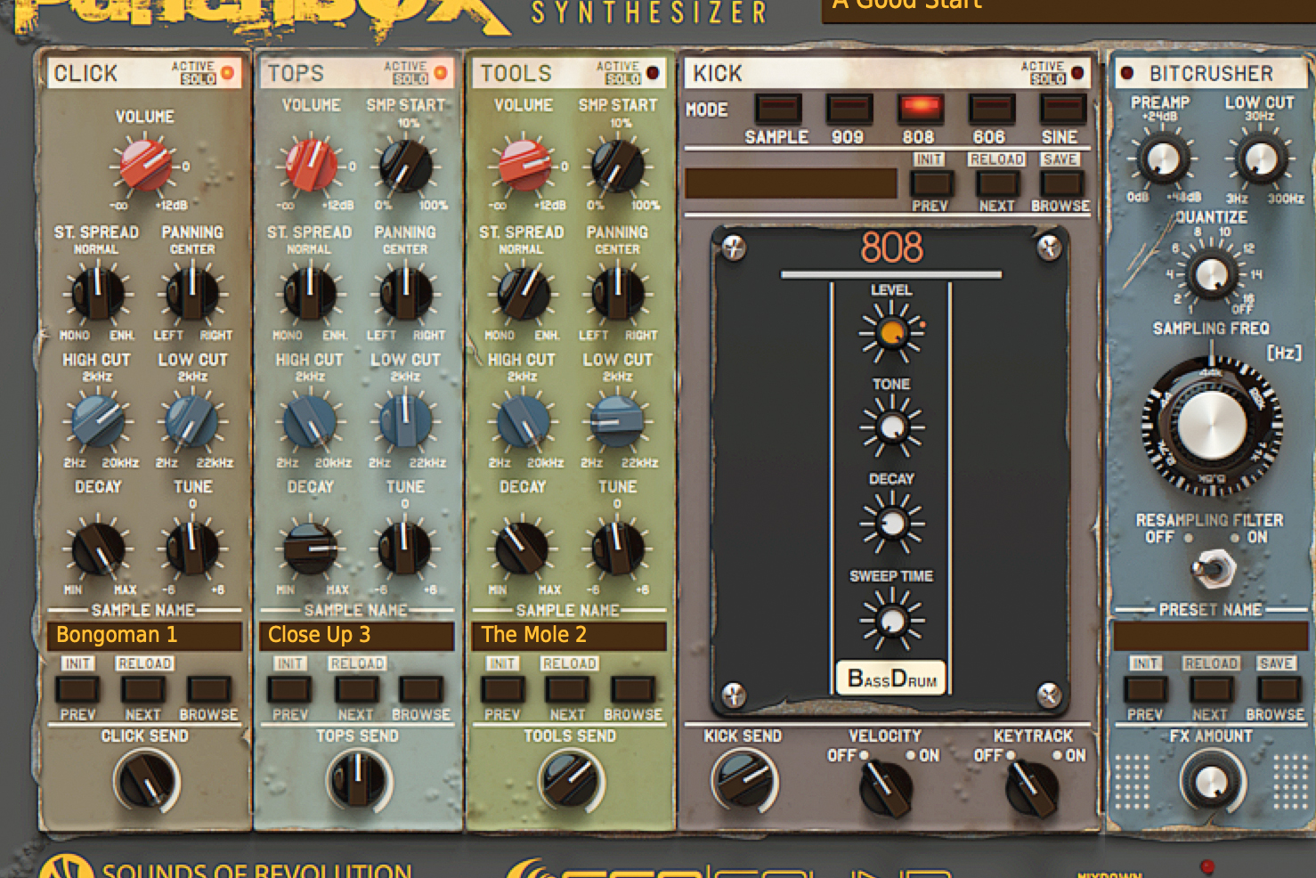Toggle the KICK module active LED
This screenshot has height=878, width=1316.
pos(1077,73)
